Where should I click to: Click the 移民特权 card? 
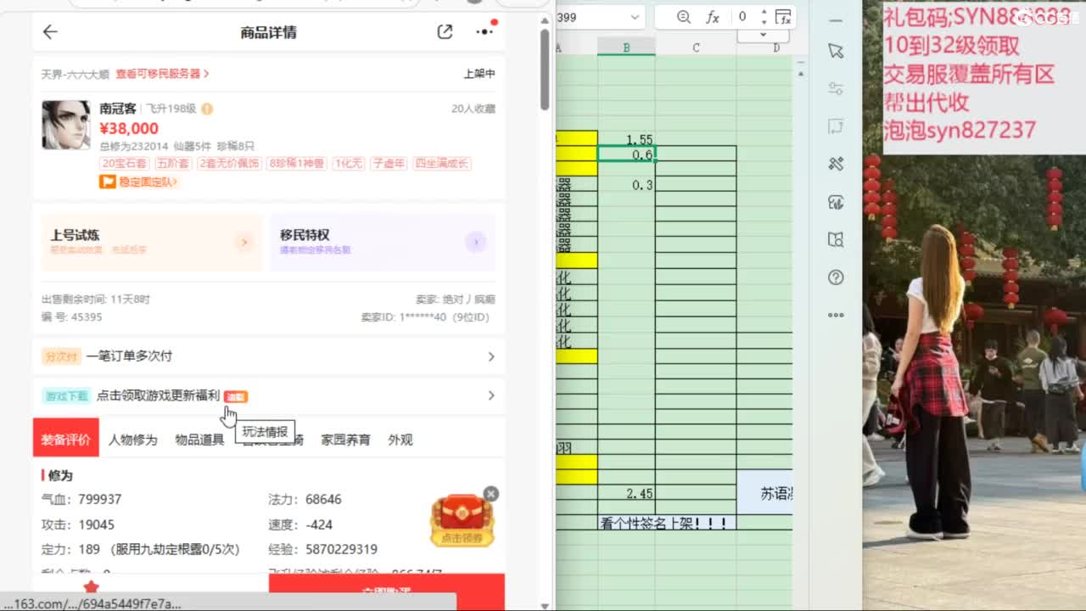coord(382,242)
